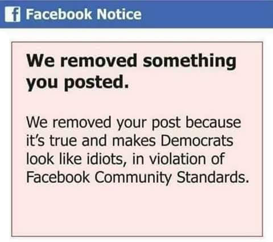Viewport: 273px width, 242px height.
Task: Click the word "Facebook" in header title
Action: coord(59,14)
